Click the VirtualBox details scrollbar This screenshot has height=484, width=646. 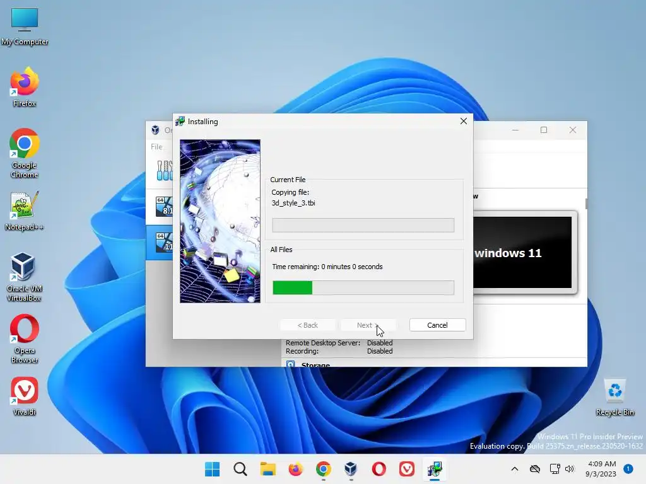pos(586,204)
